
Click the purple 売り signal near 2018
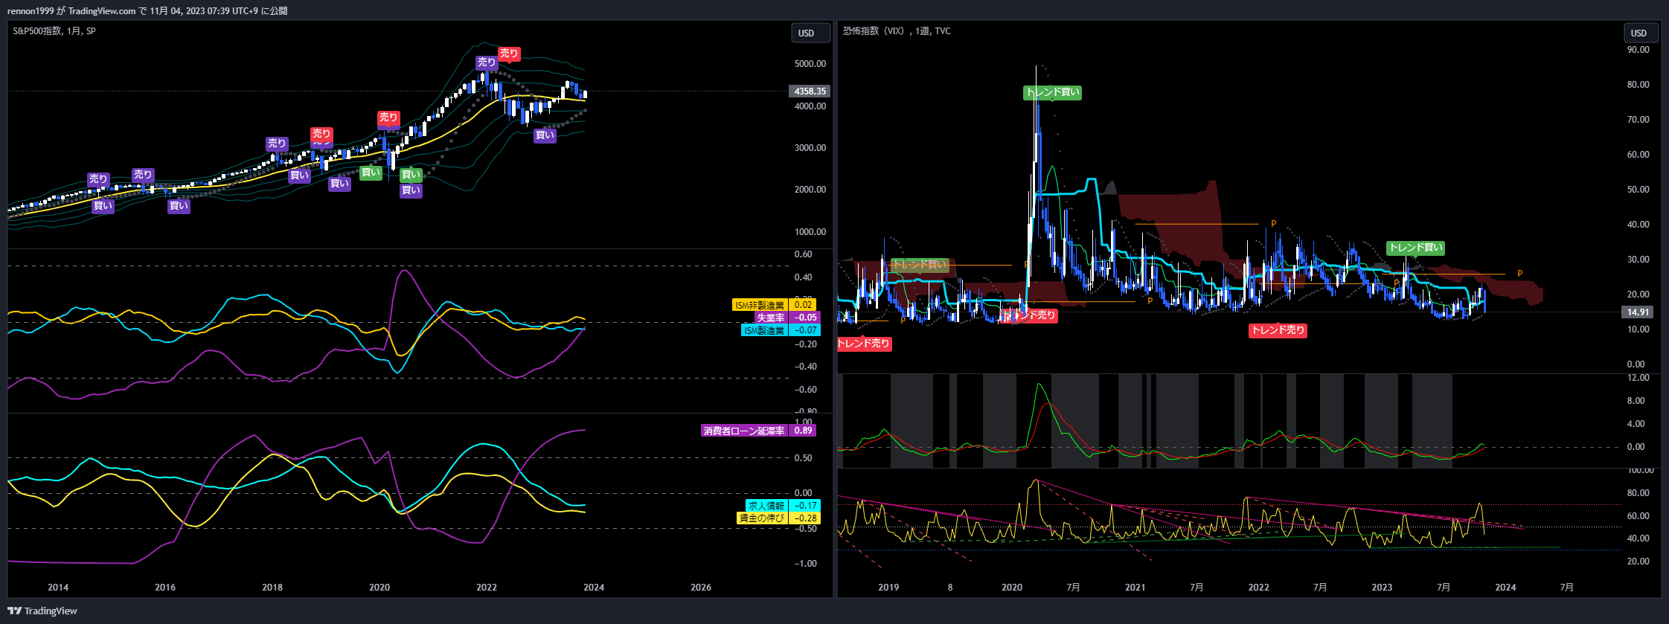pyautogui.click(x=277, y=144)
